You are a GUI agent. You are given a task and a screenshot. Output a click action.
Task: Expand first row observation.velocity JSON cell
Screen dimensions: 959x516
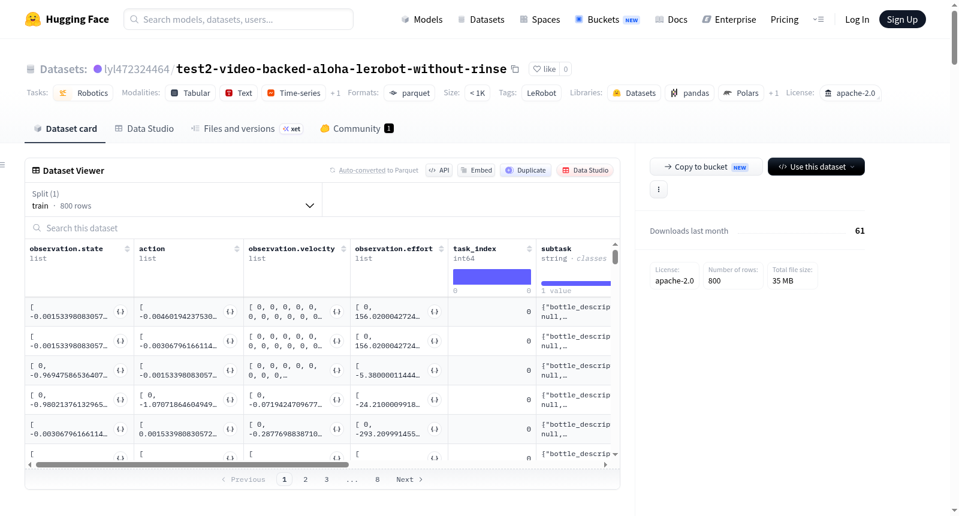pyautogui.click(x=337, y=312)
